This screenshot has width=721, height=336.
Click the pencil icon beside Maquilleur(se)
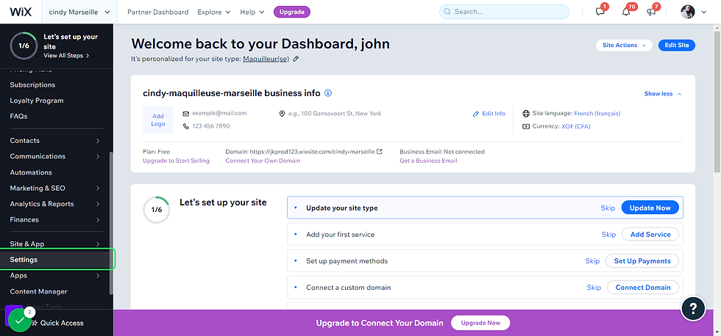point(296,59)
